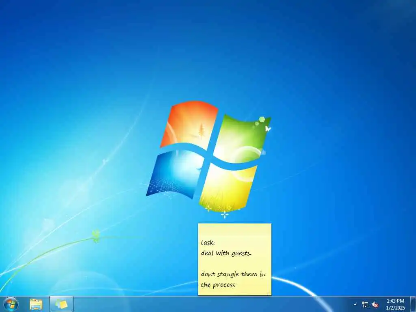Open the clock showing 1:43 PM

(395, 304)
